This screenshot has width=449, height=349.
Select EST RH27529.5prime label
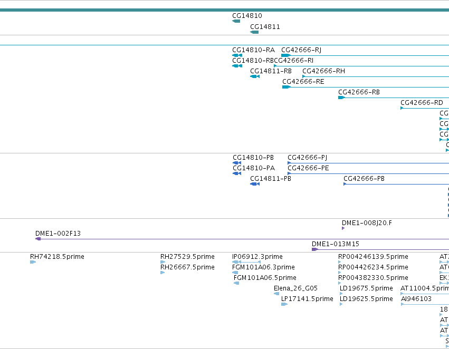(x=187, y=257)
